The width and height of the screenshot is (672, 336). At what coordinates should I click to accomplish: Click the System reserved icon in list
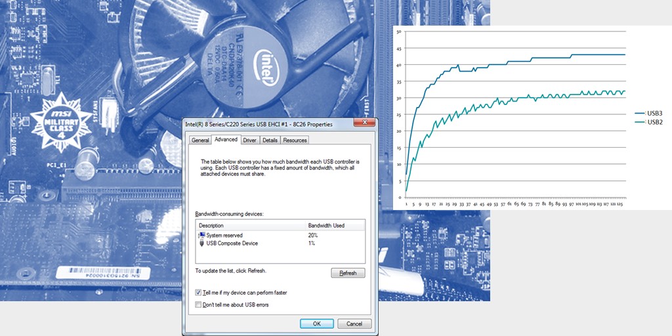tap(201, 236)
